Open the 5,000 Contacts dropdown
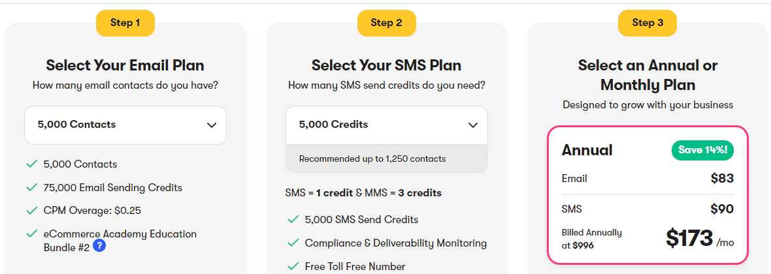 point(125,125)
